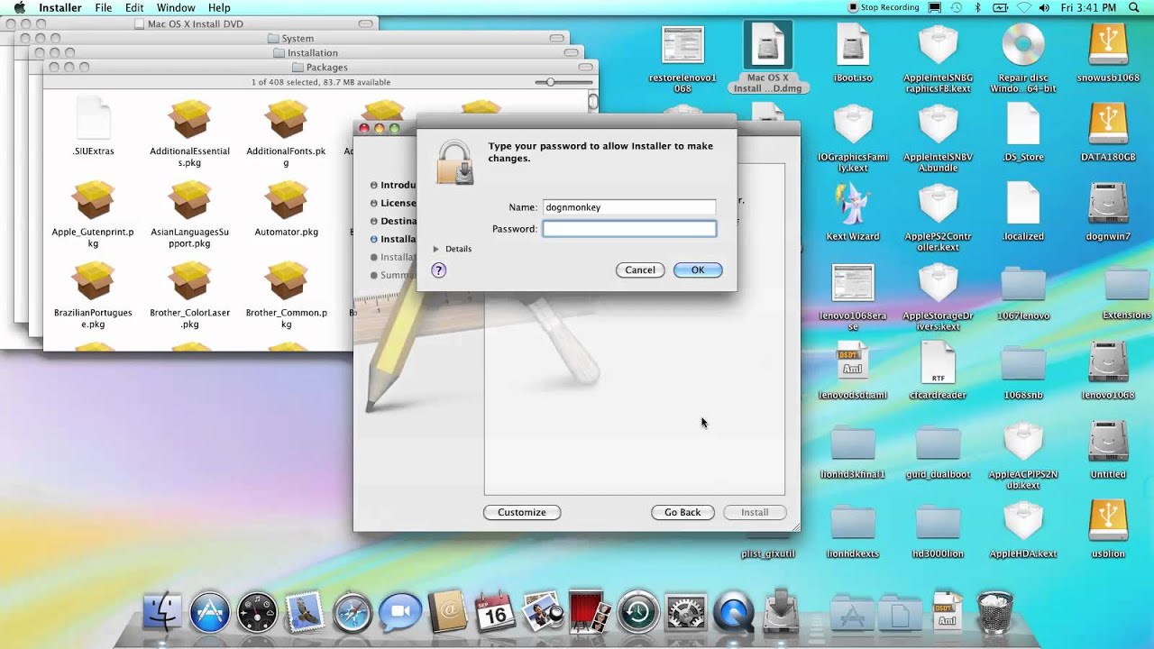Open System Preferences in the Dock
The width and height of the screenshot is (1154, 649).
(x=685, y=613)
